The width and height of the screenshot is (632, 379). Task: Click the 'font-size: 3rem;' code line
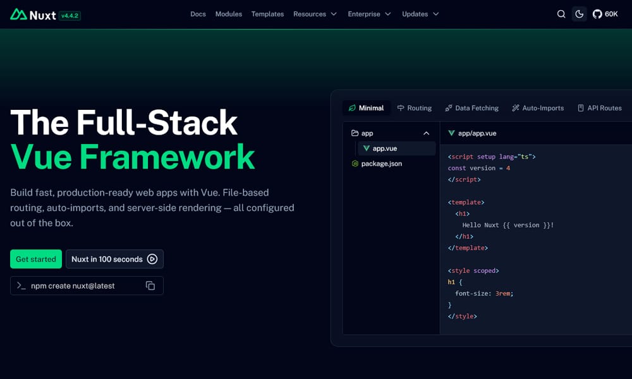484,294
